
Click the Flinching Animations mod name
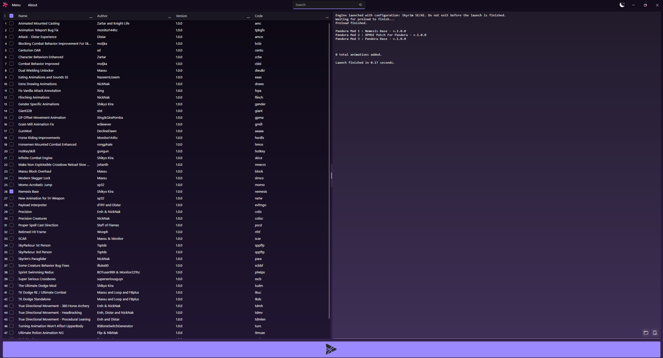pos(34,97)
